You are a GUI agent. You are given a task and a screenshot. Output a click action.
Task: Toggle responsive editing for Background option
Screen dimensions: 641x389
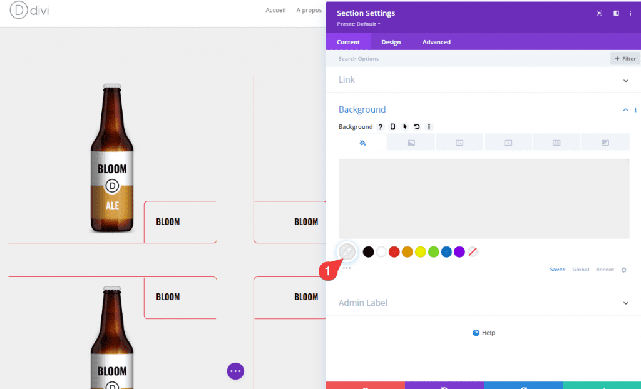(x=392, y=127)
